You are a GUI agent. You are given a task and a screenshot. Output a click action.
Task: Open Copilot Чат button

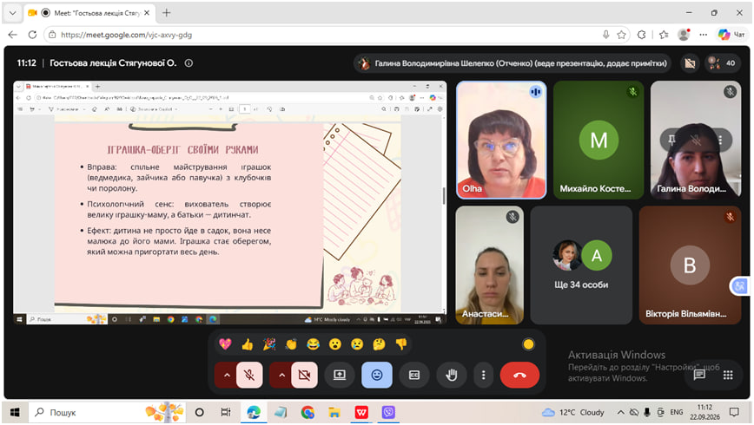pyautogui.click(x=731, y=35)
